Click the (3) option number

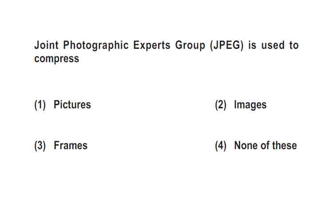pyautogui.click(x=40, y=146)
